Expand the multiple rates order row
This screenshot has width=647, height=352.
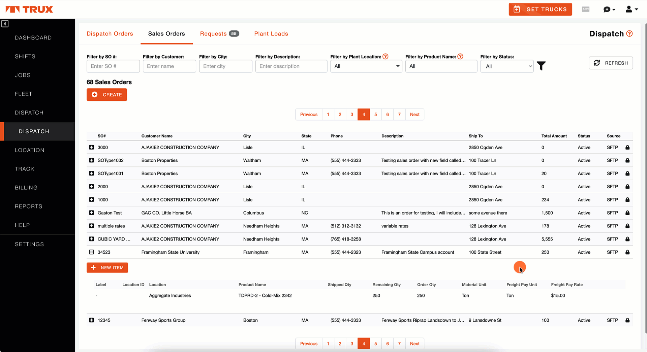(x=91, y=226)
